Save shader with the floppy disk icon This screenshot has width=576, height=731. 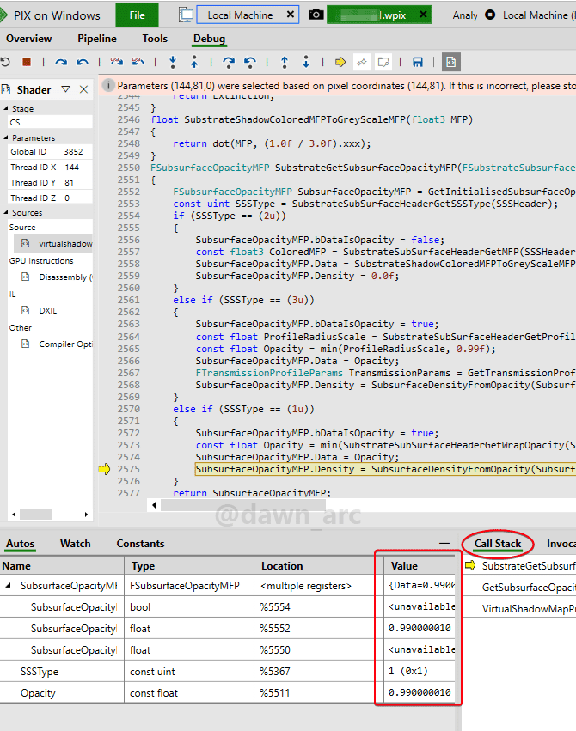418,62
